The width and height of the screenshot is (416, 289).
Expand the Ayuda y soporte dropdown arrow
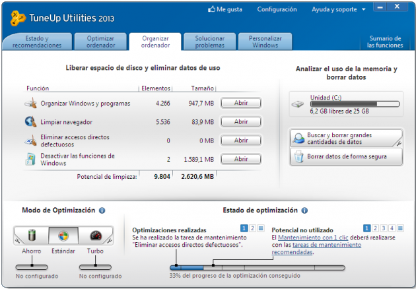click(x=363, y=9)
